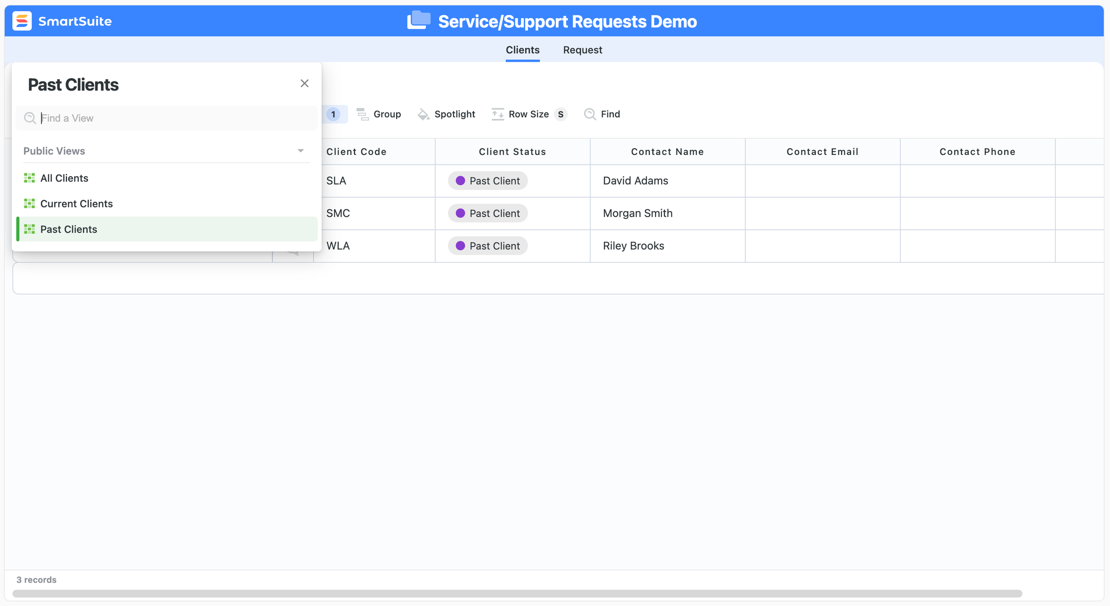Click the Contact Email column header
The height and width of the screenshot is (606, 1110).
[x=822, y=152]
